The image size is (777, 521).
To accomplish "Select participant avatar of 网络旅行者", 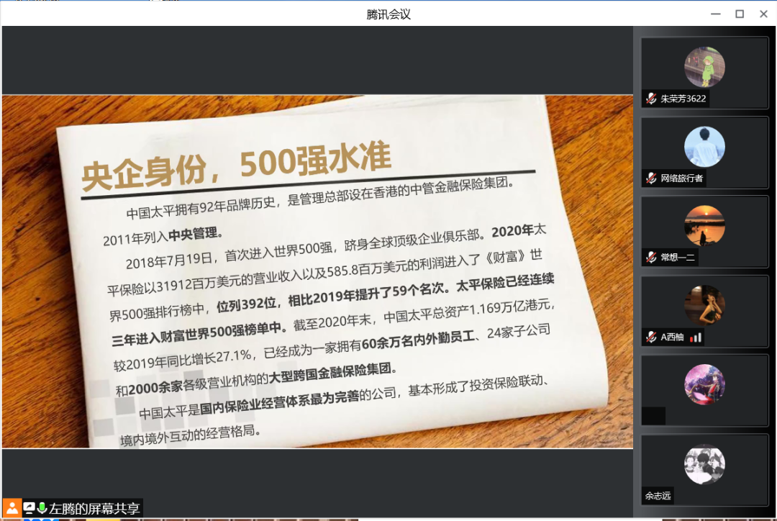I will click(704, 146).
